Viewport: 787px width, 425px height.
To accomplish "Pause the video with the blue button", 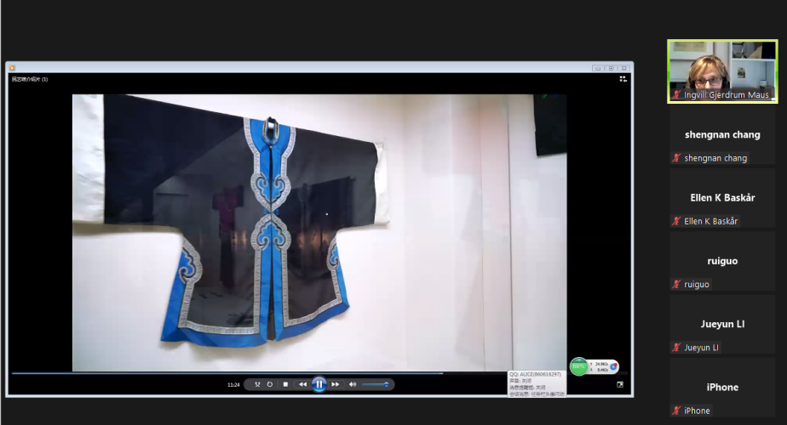I will [319, 384].
